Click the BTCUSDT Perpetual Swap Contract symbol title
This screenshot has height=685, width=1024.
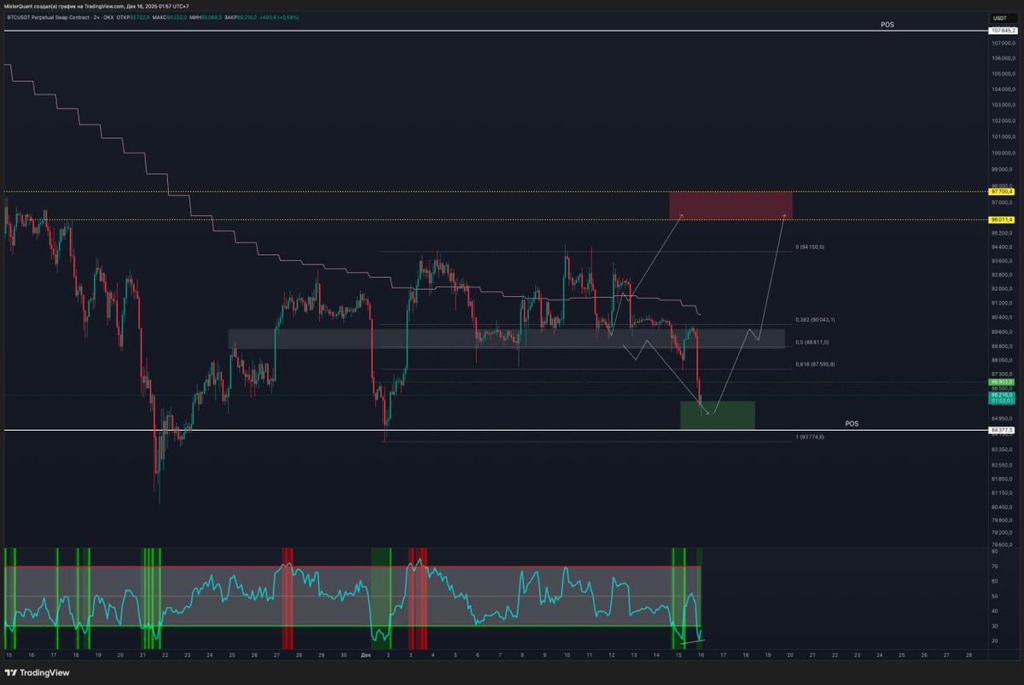(x=48, y=17)
